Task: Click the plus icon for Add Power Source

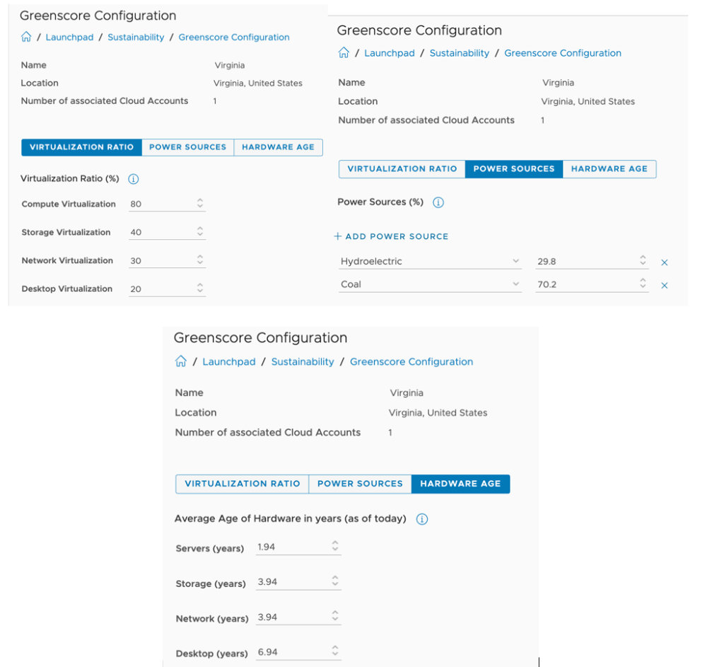Action: coord(338,236)
